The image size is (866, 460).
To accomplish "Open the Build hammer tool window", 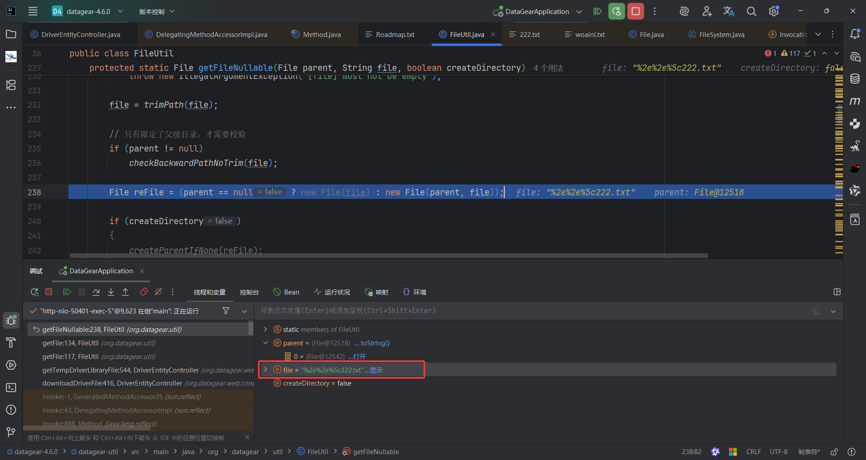I will click(11, 343).
